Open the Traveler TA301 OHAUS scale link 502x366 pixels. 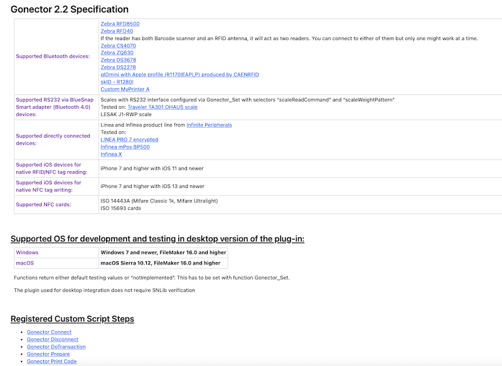point(163,107)
